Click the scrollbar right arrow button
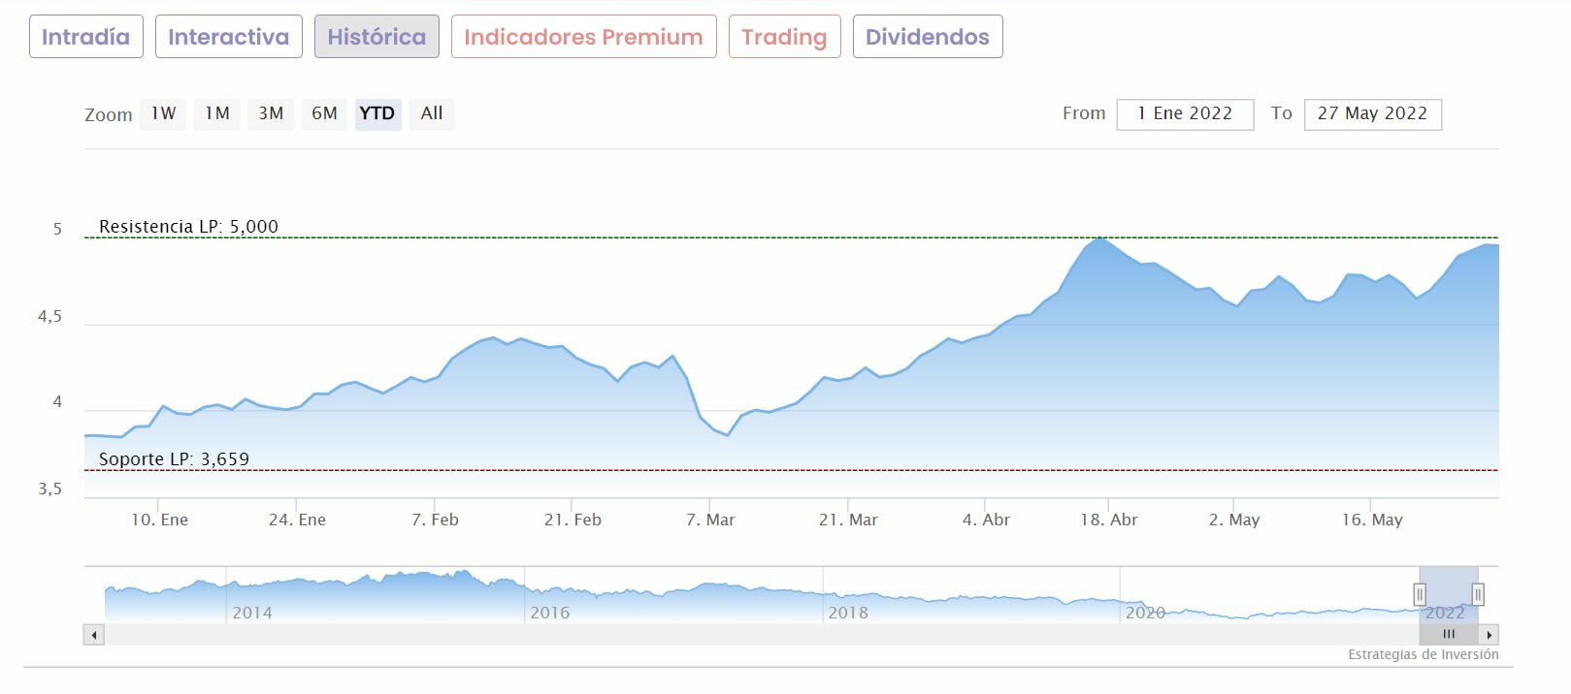1571x694 pixels. [x=1489, y=635]
